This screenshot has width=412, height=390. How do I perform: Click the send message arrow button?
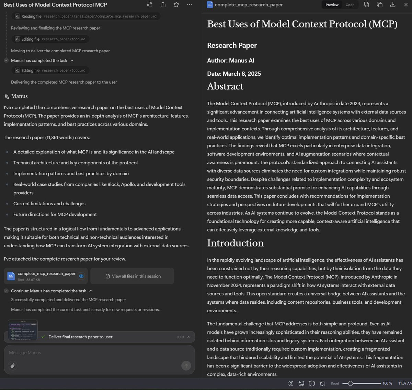(x=186, y=366)
